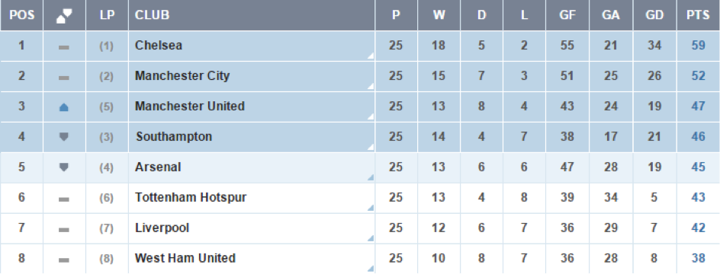Viewport: 720px width, 274px height.
Task: Click the GF column header
Action: coord(567,15)
